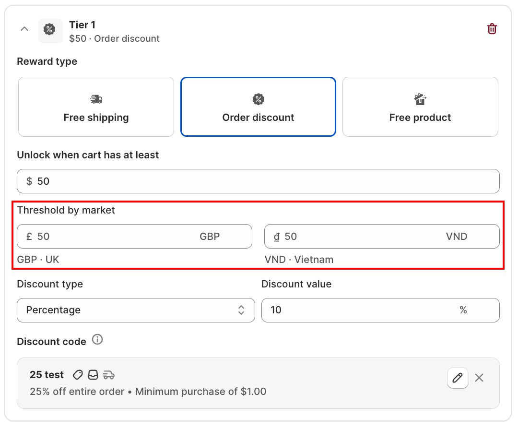The image size is (518, 429).
Task: Open the Discount type Percentage dropdown
Action: pyautogui.click(x=136, y=310)
